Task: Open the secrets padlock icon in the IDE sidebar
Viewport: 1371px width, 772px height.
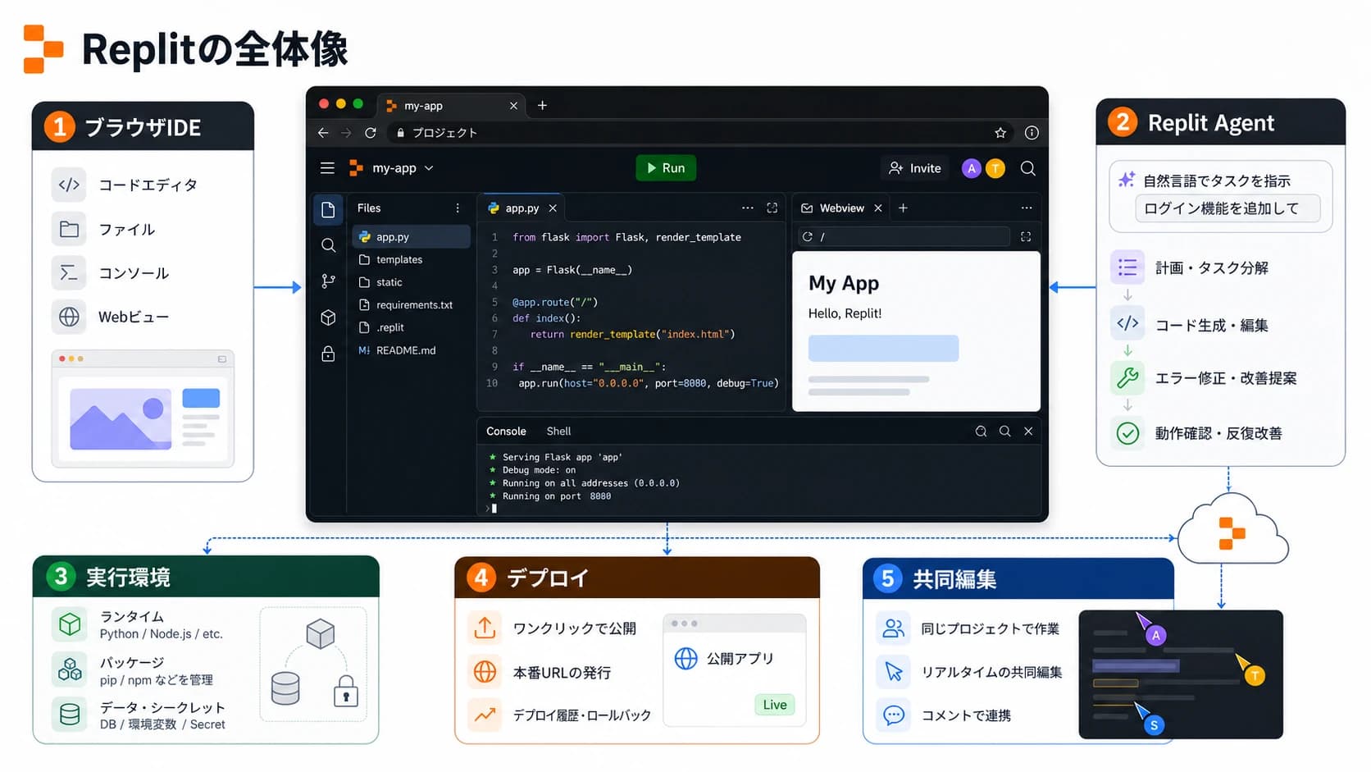Action: coord(328,354)
